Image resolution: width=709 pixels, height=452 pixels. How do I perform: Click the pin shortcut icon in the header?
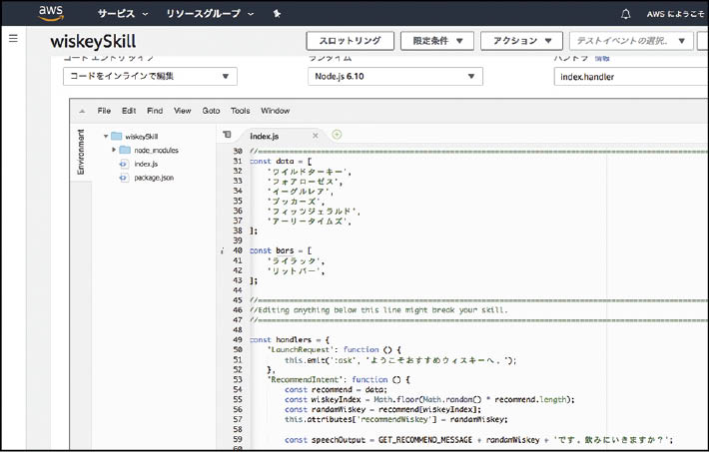278,14
